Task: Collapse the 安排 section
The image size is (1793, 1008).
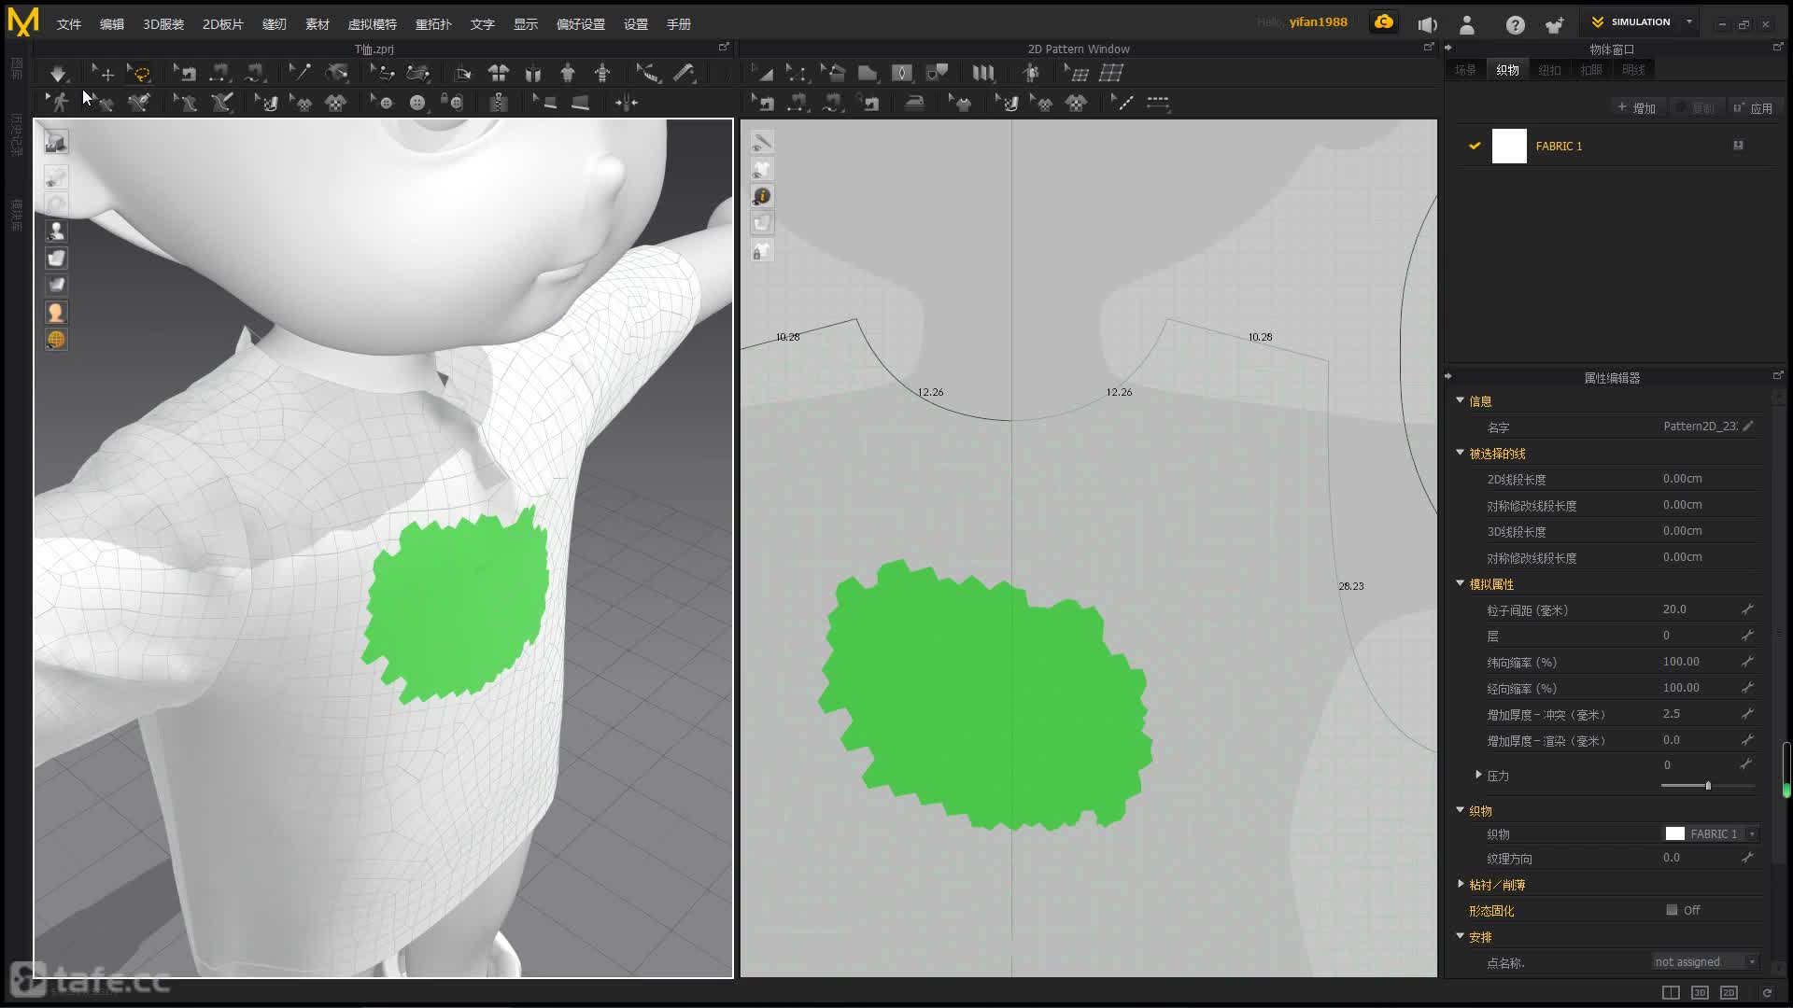Action: (x=1460, y=936)
